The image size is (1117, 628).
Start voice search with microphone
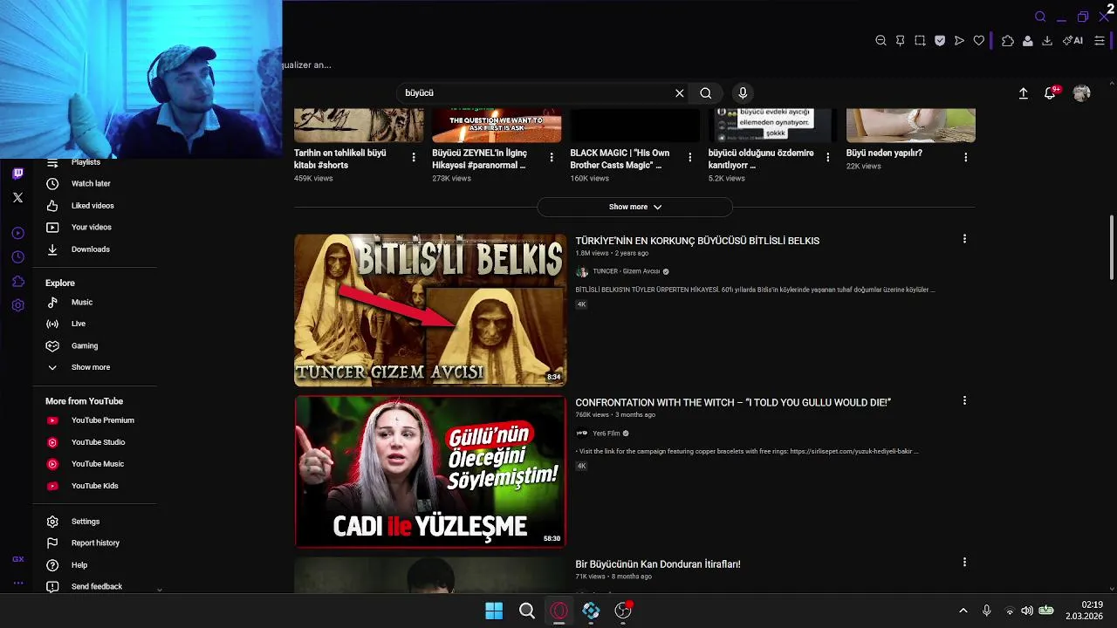[x=743, y=93]
